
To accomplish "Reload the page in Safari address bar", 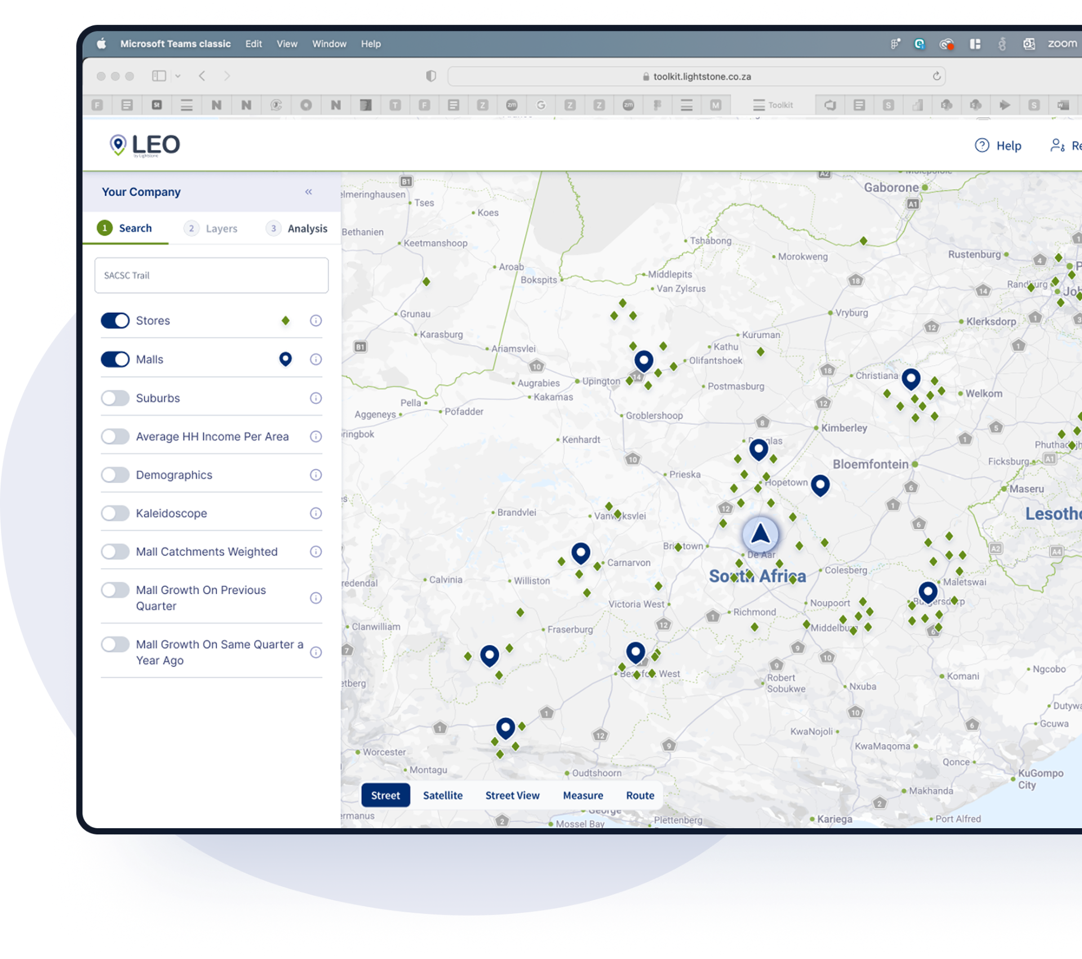I will (937, 76).
